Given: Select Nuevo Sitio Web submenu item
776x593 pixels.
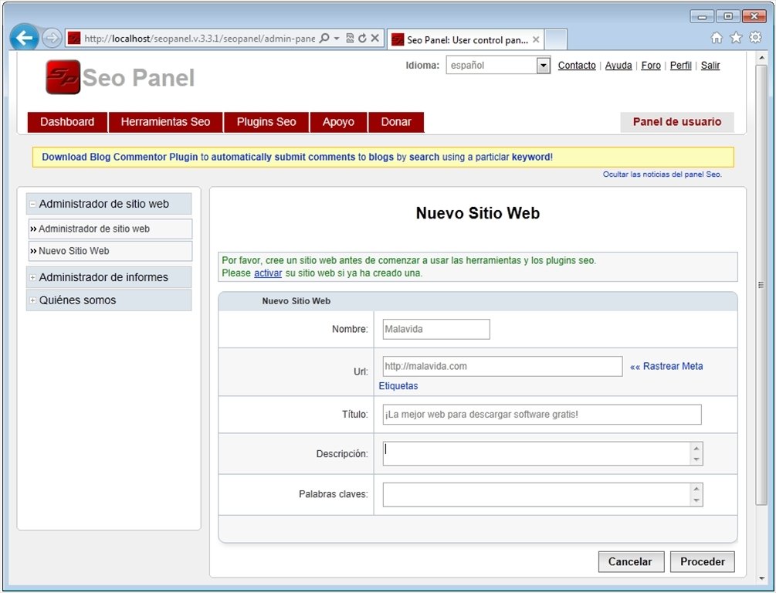Looking at the screenshot, I should click(x=110, y=251).
